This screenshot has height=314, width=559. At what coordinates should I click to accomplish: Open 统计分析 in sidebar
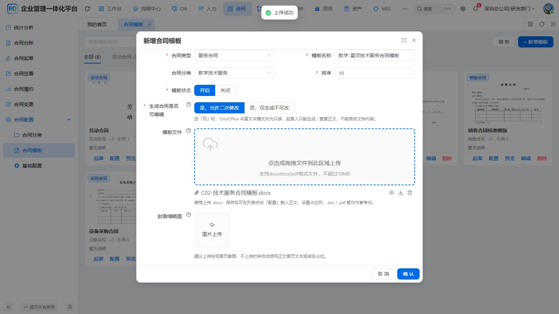pos(39,28)
